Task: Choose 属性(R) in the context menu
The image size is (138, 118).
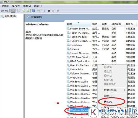Action: tap(108, 102)
